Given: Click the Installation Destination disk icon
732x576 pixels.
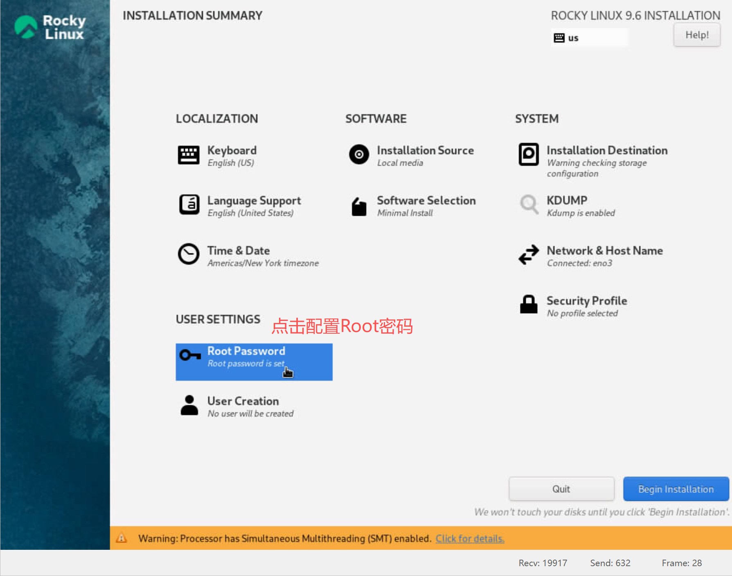Looking at the screenshot, I should click(529, 154).
